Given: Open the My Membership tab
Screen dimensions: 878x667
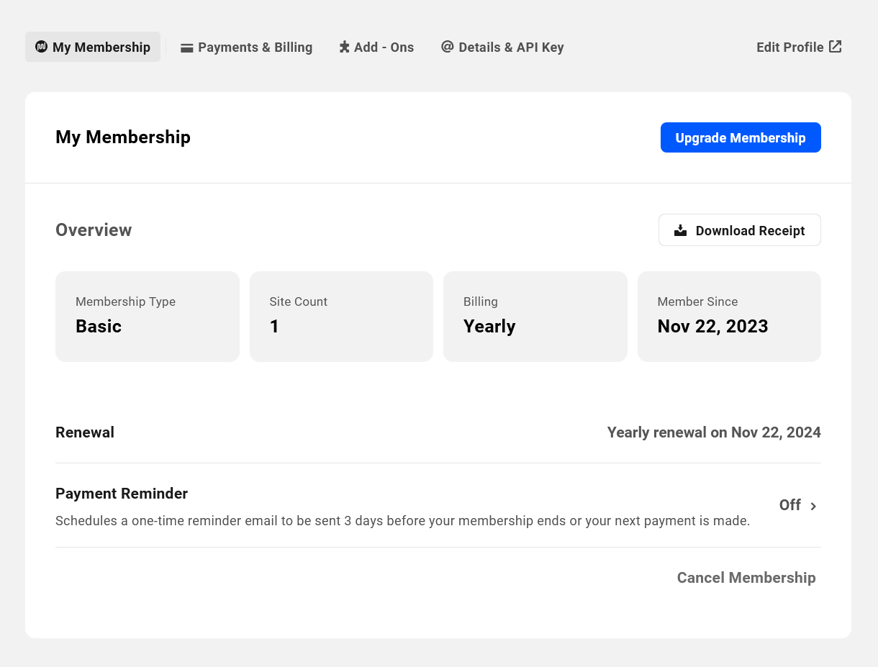Looking at the screenshot, I should point(93,47).
